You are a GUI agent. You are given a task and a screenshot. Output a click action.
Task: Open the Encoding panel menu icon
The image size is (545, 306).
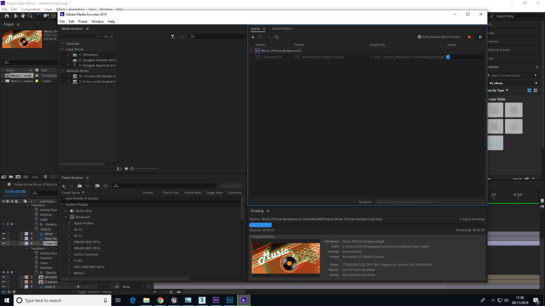point(268,211)
